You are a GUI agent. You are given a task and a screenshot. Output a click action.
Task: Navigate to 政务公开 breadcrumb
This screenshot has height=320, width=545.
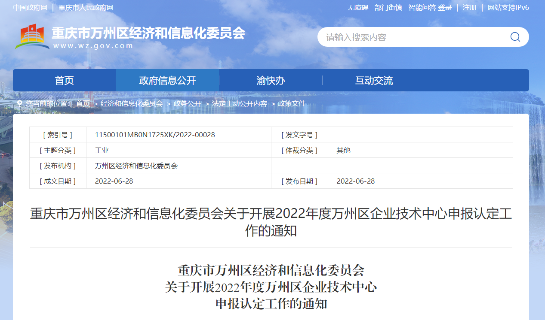click(x=188, y=103)
